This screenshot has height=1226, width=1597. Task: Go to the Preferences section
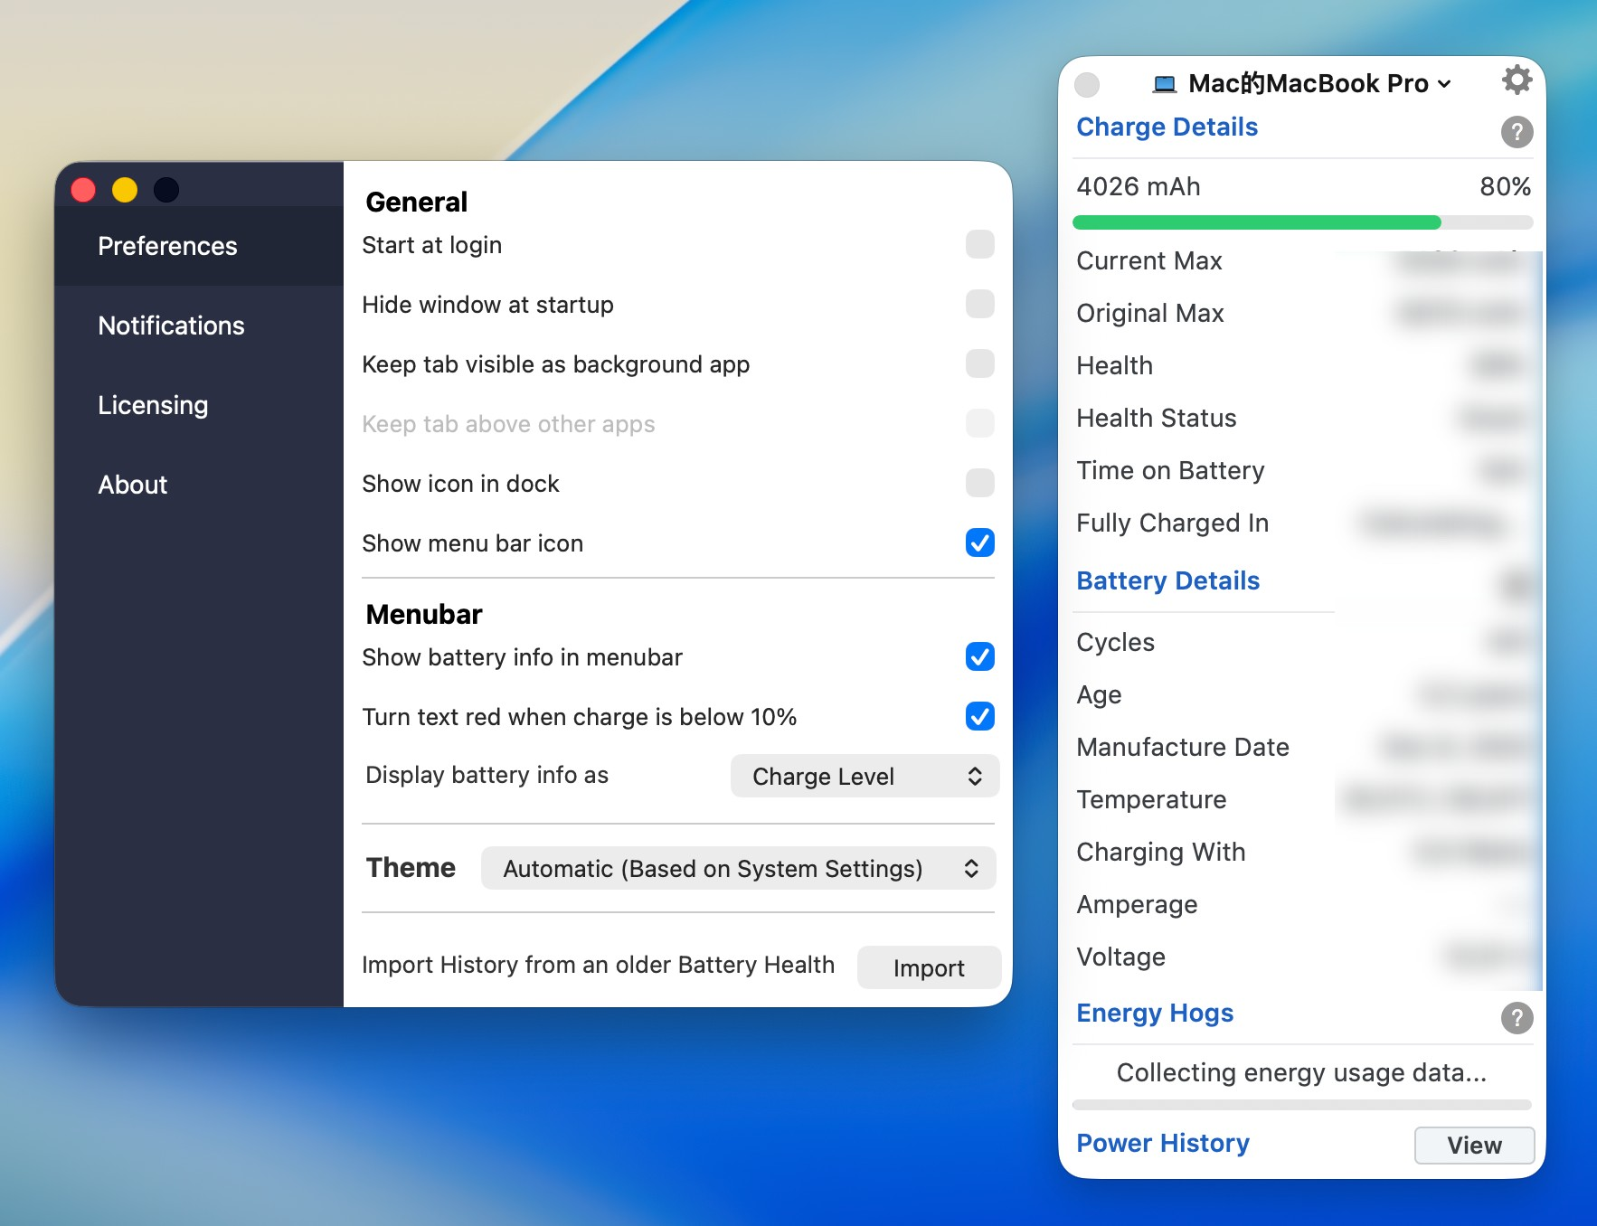(x=167, y=245)
